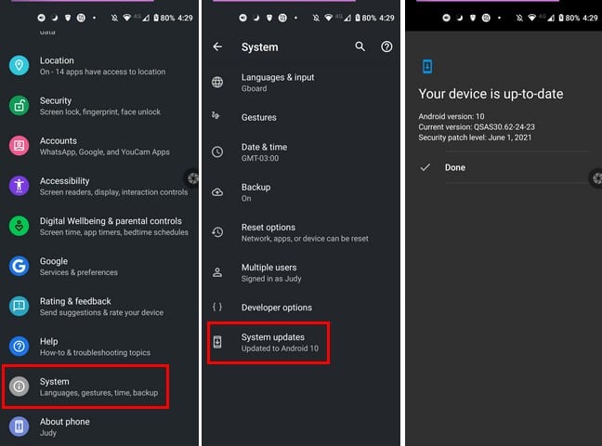
Task: Tap Wi-Fi icon in left status bar
Action: tap(126, 18)
